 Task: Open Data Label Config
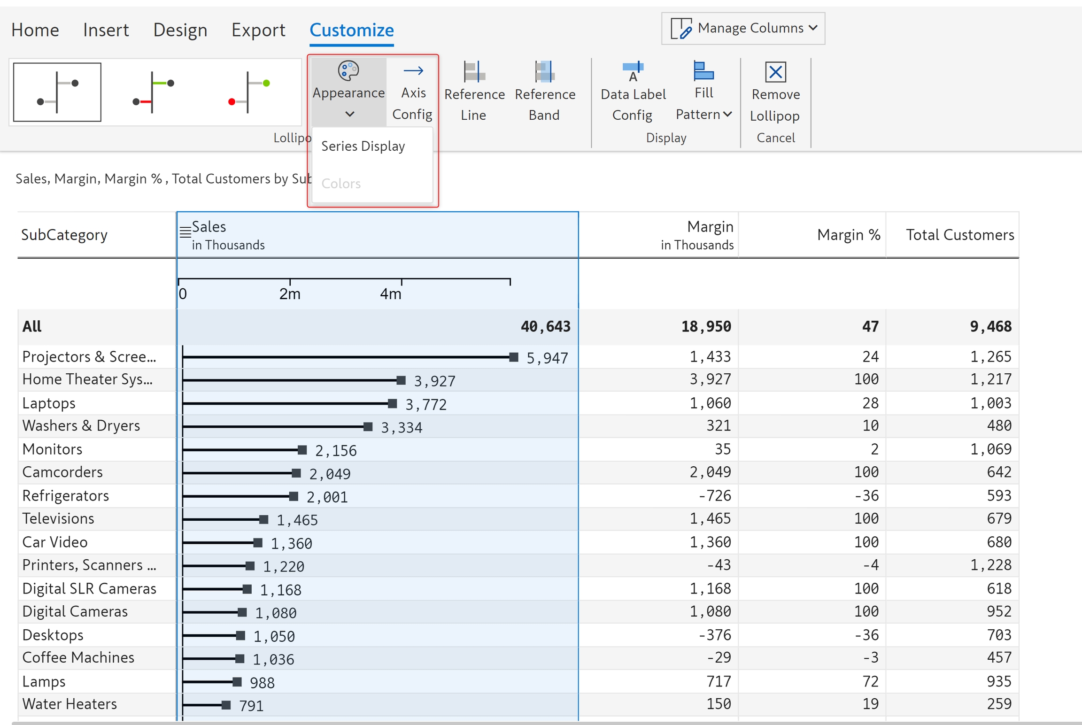[633, 92]
